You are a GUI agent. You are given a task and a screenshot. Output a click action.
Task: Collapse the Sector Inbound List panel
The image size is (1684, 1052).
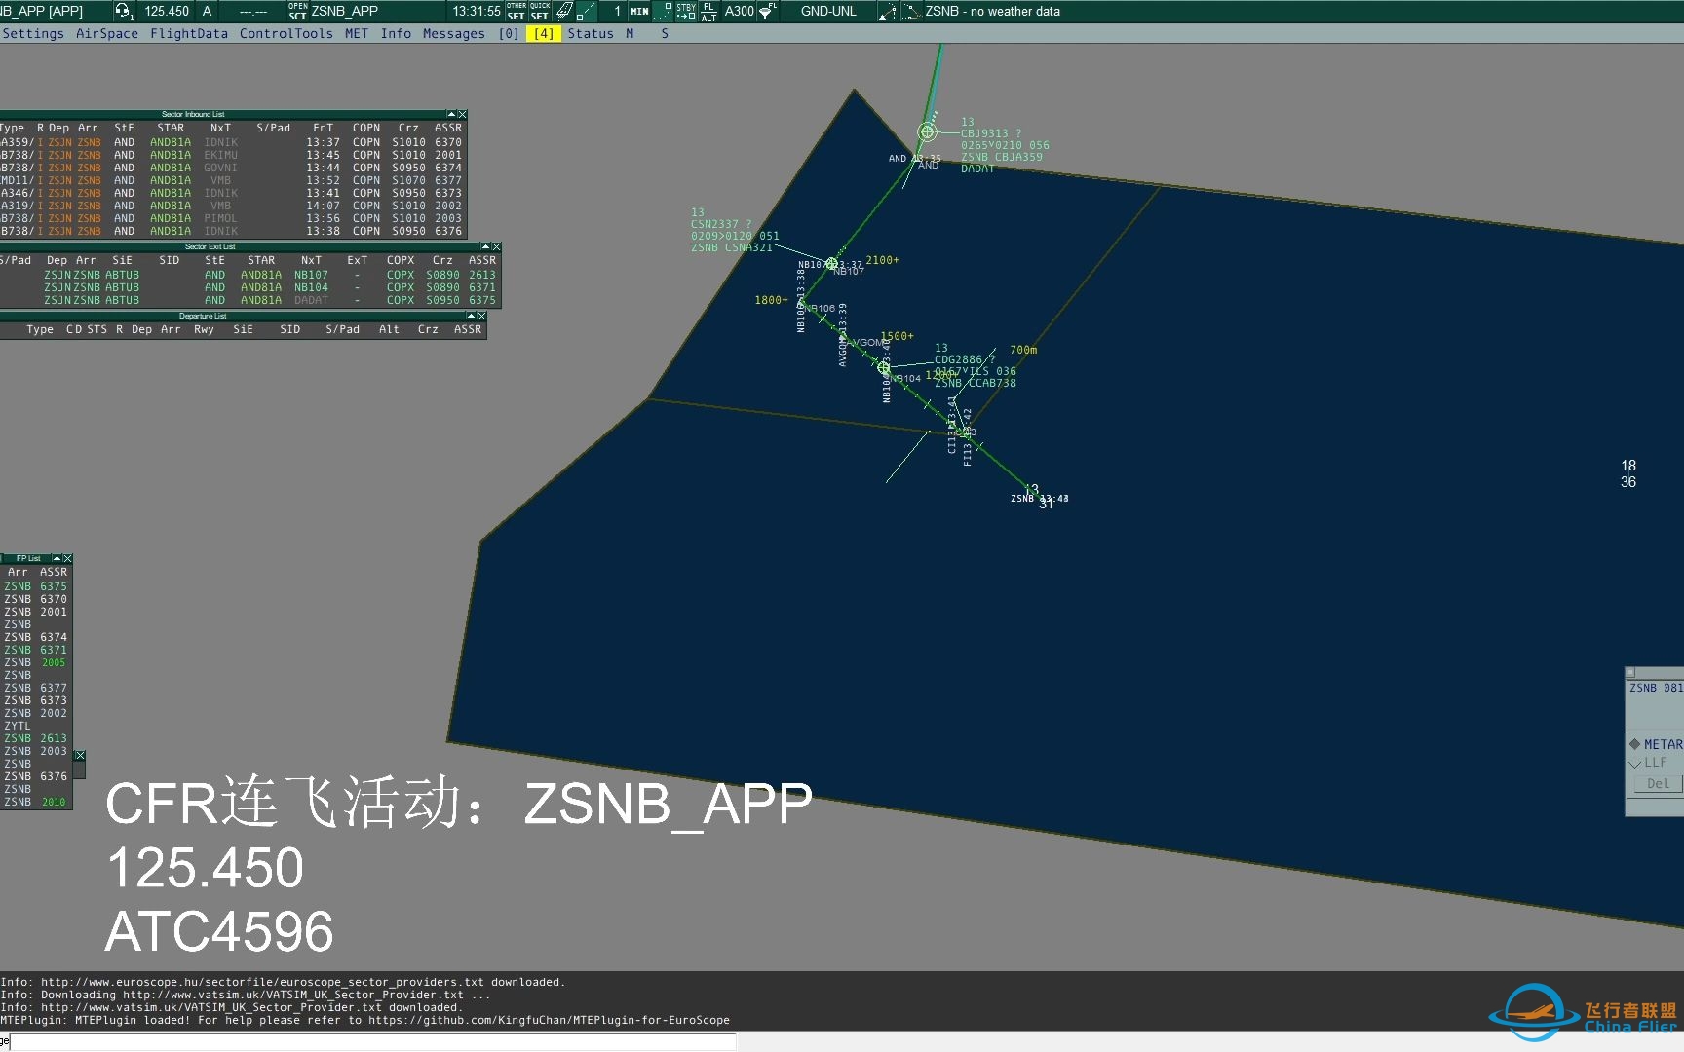(x=451, y=115)
